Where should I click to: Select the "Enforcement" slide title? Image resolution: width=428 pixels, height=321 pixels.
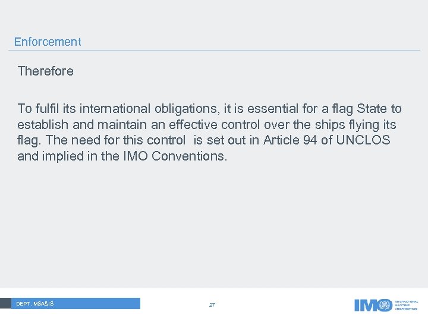(x=48, y=42)
